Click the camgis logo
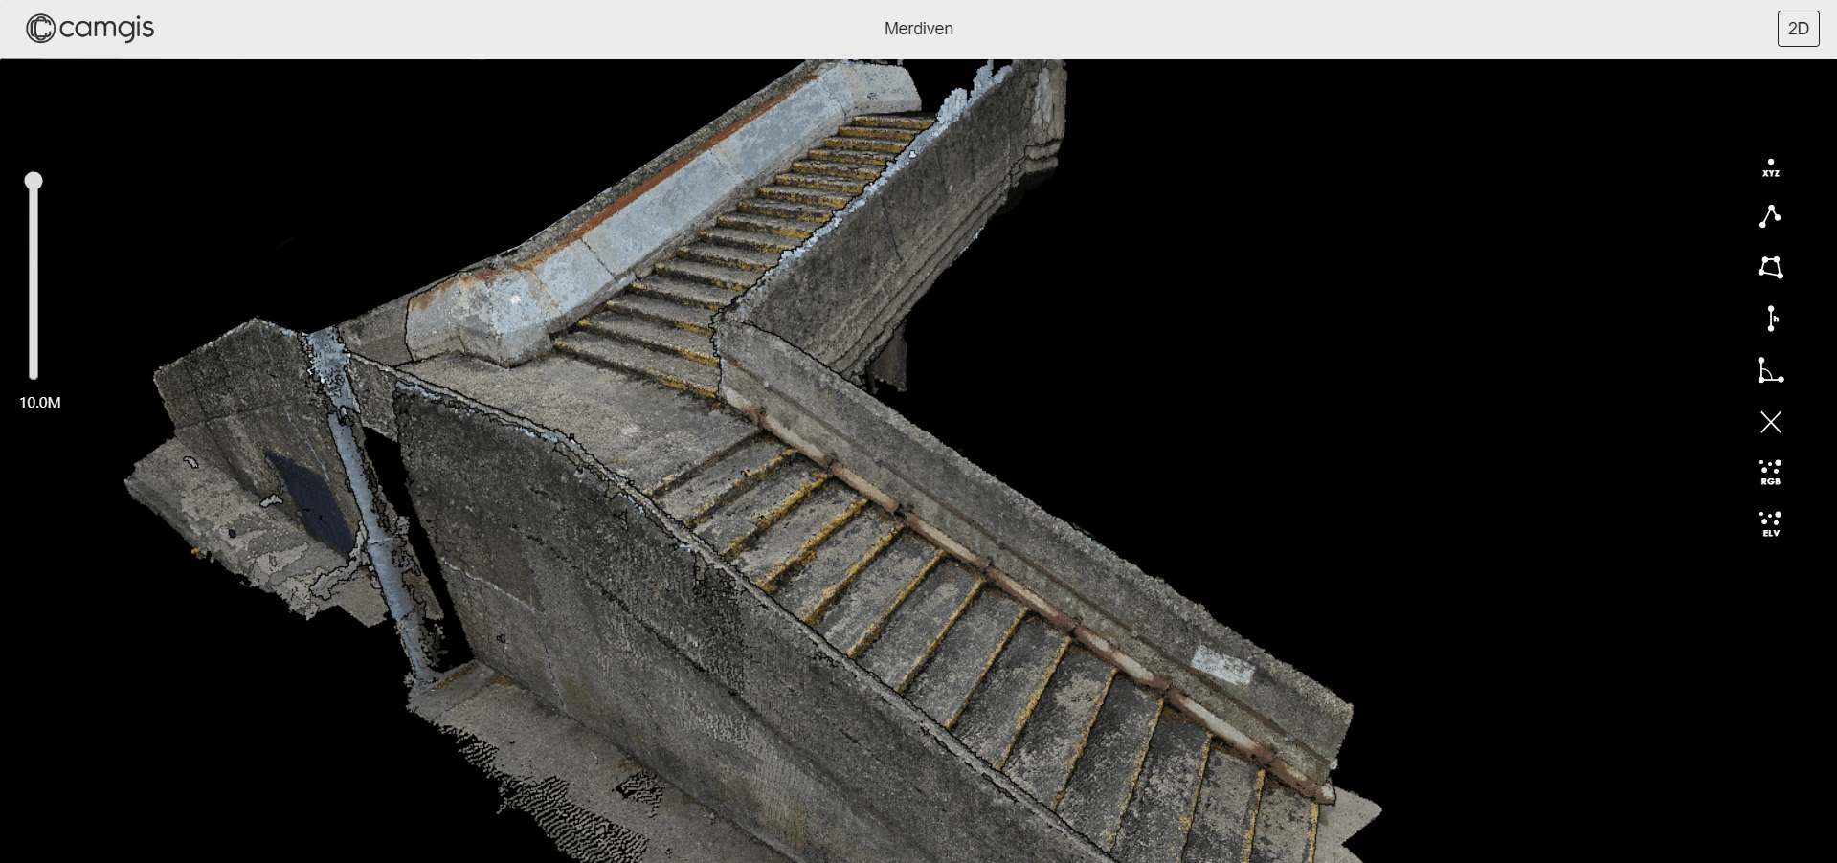This screenshot has height=863, width=1837. tap(90, 29)
